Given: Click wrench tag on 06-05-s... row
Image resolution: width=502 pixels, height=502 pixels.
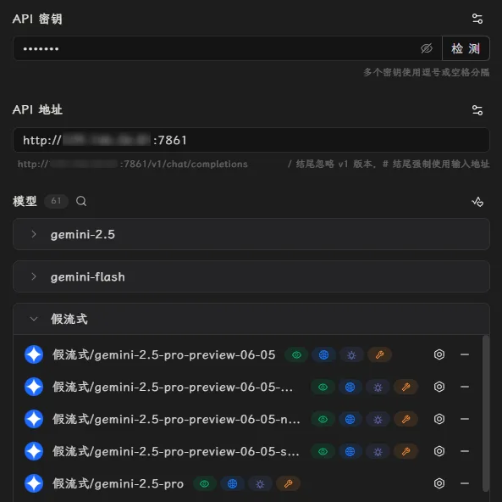Looking at the screenshot, I should coord(405,452).
